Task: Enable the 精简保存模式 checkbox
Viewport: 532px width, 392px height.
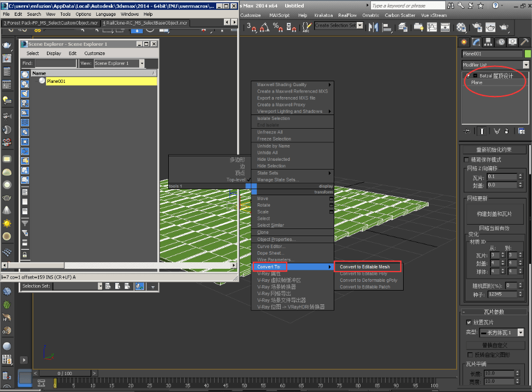Action: (x=466, y=160)
